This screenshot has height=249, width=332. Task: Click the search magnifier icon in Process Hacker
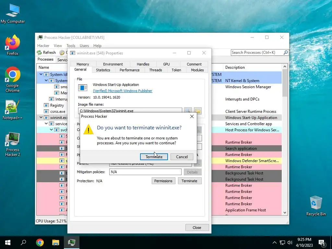click(286, 52)
